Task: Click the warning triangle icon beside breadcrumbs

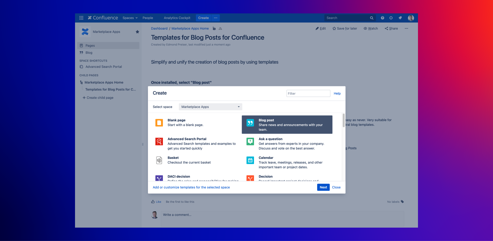Action: coord(220,28)
